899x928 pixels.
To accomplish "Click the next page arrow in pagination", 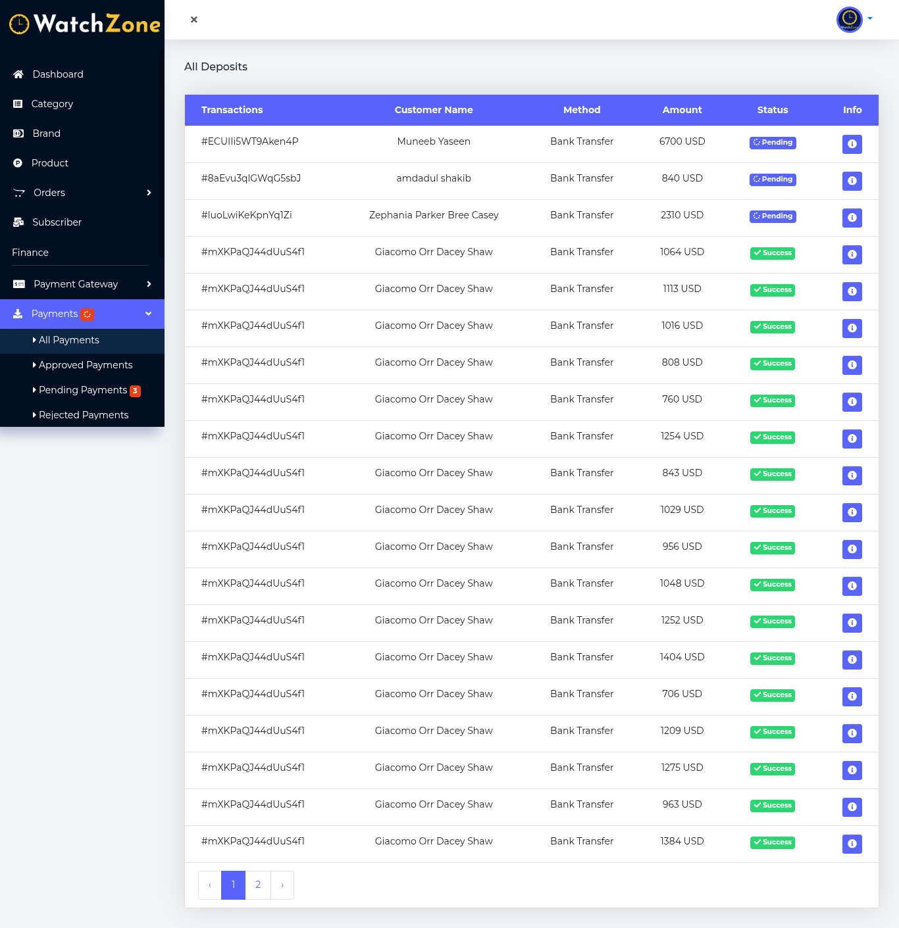I will 282,885.
